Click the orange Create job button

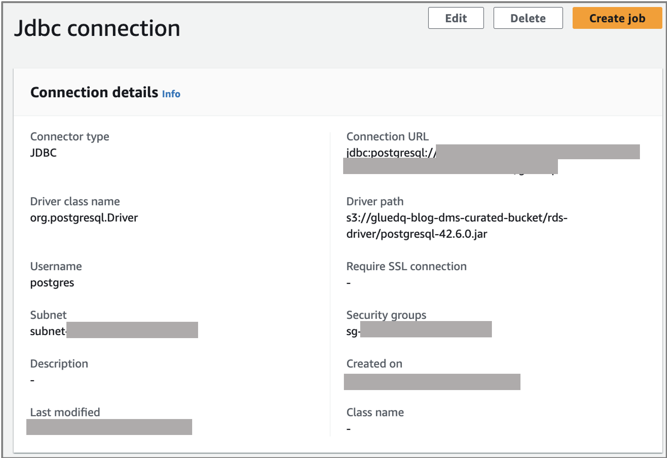click(617, 18)
